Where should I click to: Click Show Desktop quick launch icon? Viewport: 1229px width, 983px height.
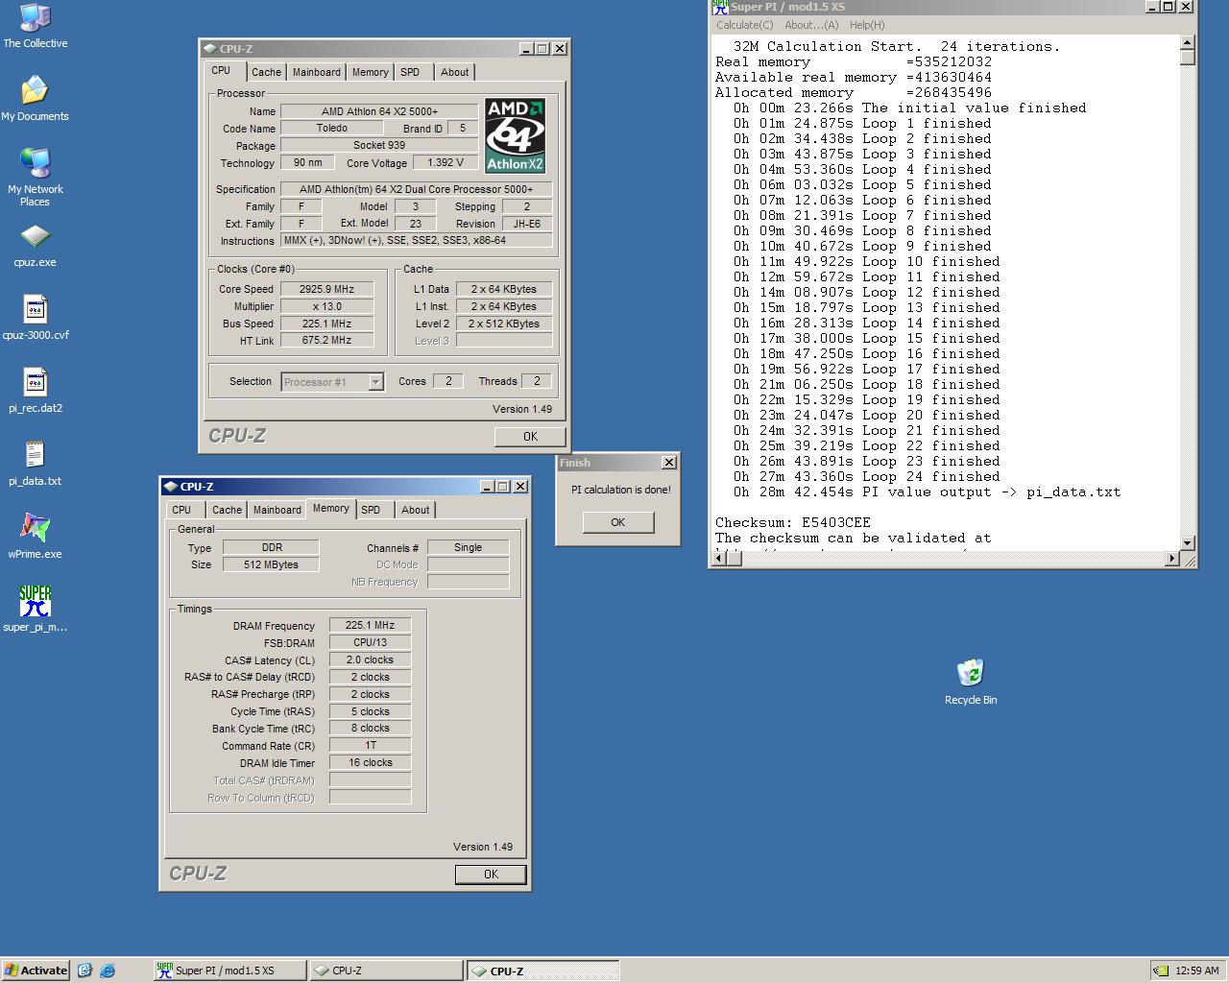point(84,971)
